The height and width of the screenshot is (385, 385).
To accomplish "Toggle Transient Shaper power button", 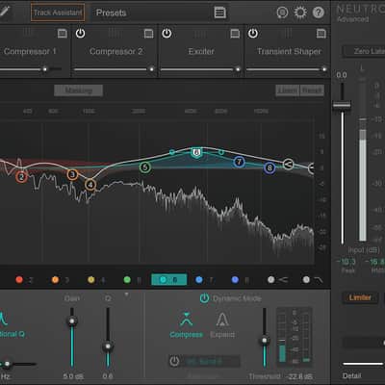I will click(x=253, y=33).
